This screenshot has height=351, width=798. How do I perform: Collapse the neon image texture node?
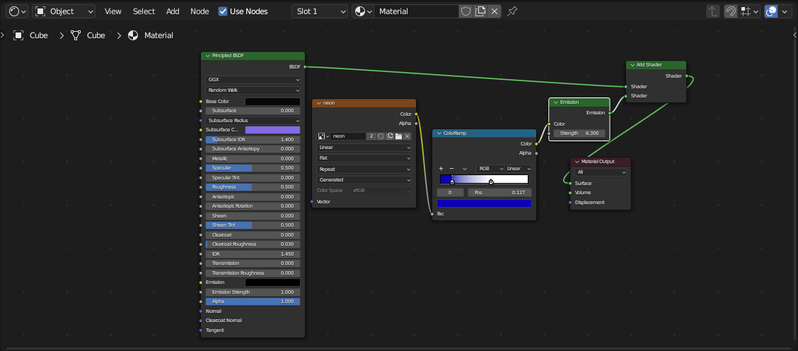pos(318,103)
